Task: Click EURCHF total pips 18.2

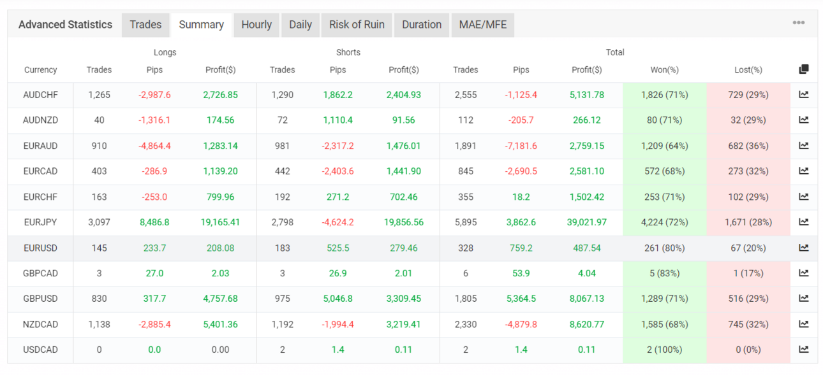Action: (521, 197)
